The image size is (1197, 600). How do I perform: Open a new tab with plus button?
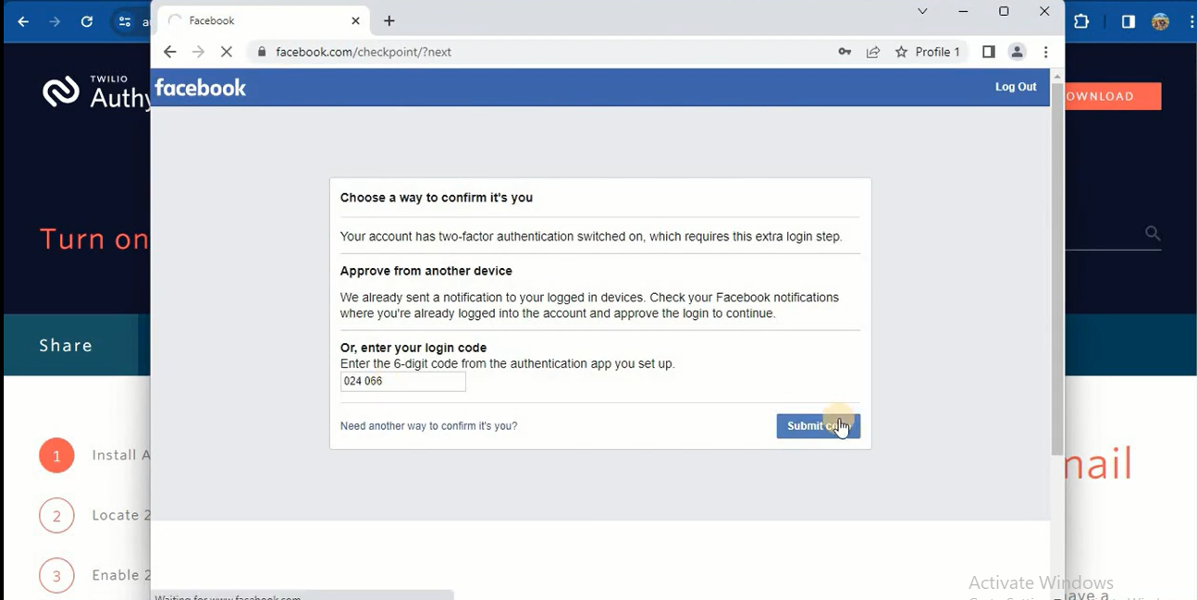(389, 20)
